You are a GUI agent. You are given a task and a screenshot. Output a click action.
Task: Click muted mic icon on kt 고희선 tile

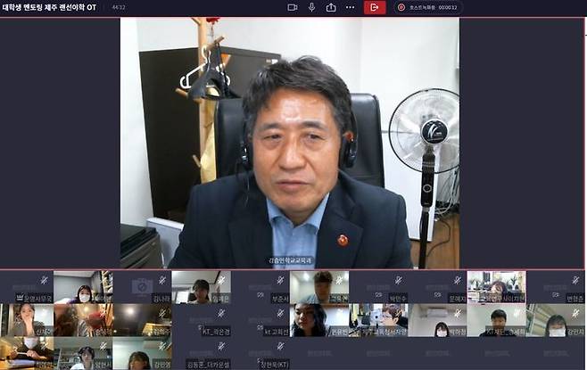point(280,313)
